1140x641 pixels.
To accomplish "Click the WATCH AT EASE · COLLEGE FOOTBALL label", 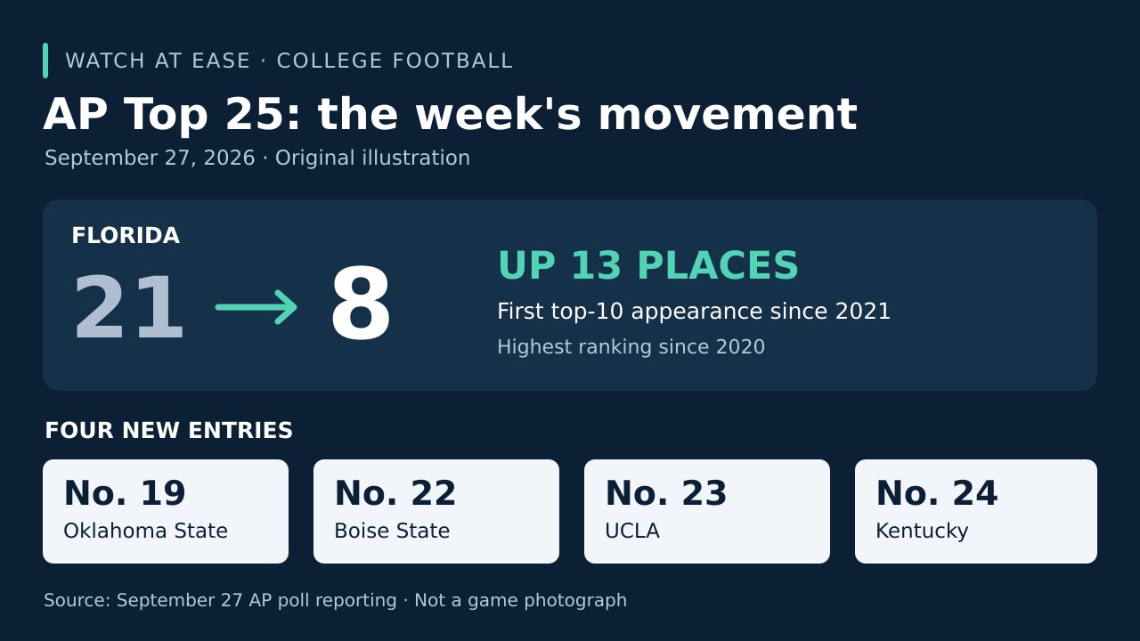I will (289, 61).
